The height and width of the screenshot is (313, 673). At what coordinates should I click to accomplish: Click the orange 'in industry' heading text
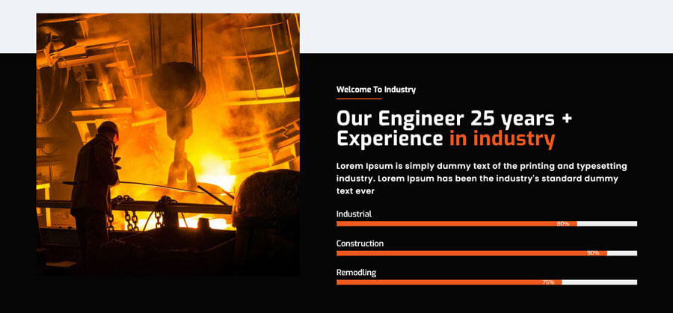point(503,139)
